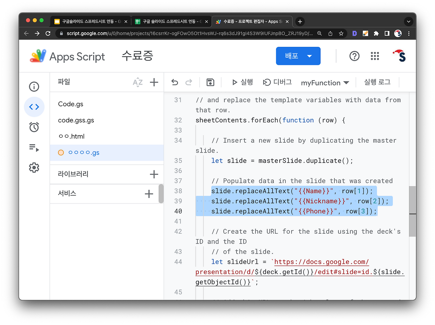Image resolution: width=435 pixels, height=325 pixels.
Task: Click sheetContents.forEach on line 32
Action: (237, 120)
